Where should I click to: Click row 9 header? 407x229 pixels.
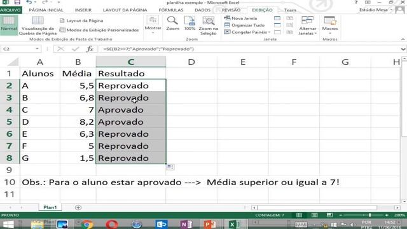point(10,170)
